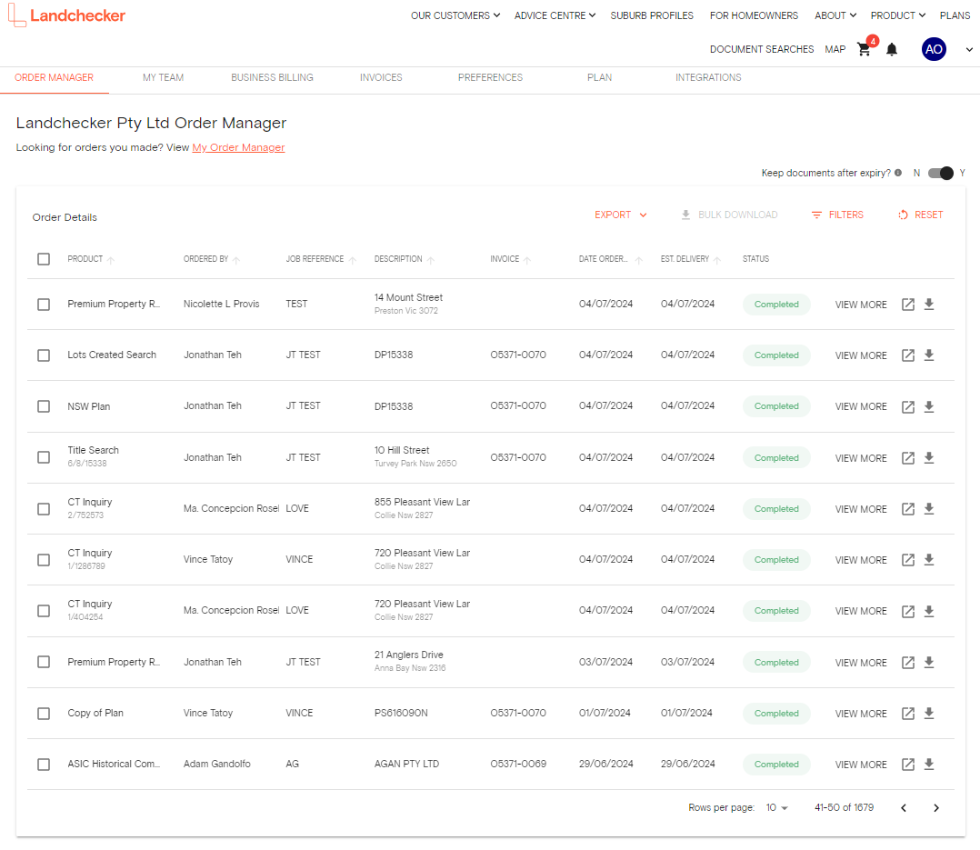
Task: Toggle Keep documents after expiry switch
Action: pyautogui.click(x=941, y=173)
